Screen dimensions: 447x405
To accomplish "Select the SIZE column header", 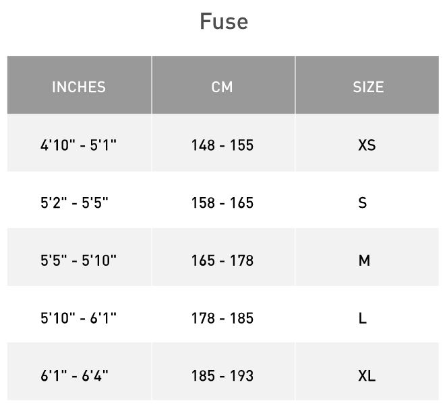I will tap(367, 87).
